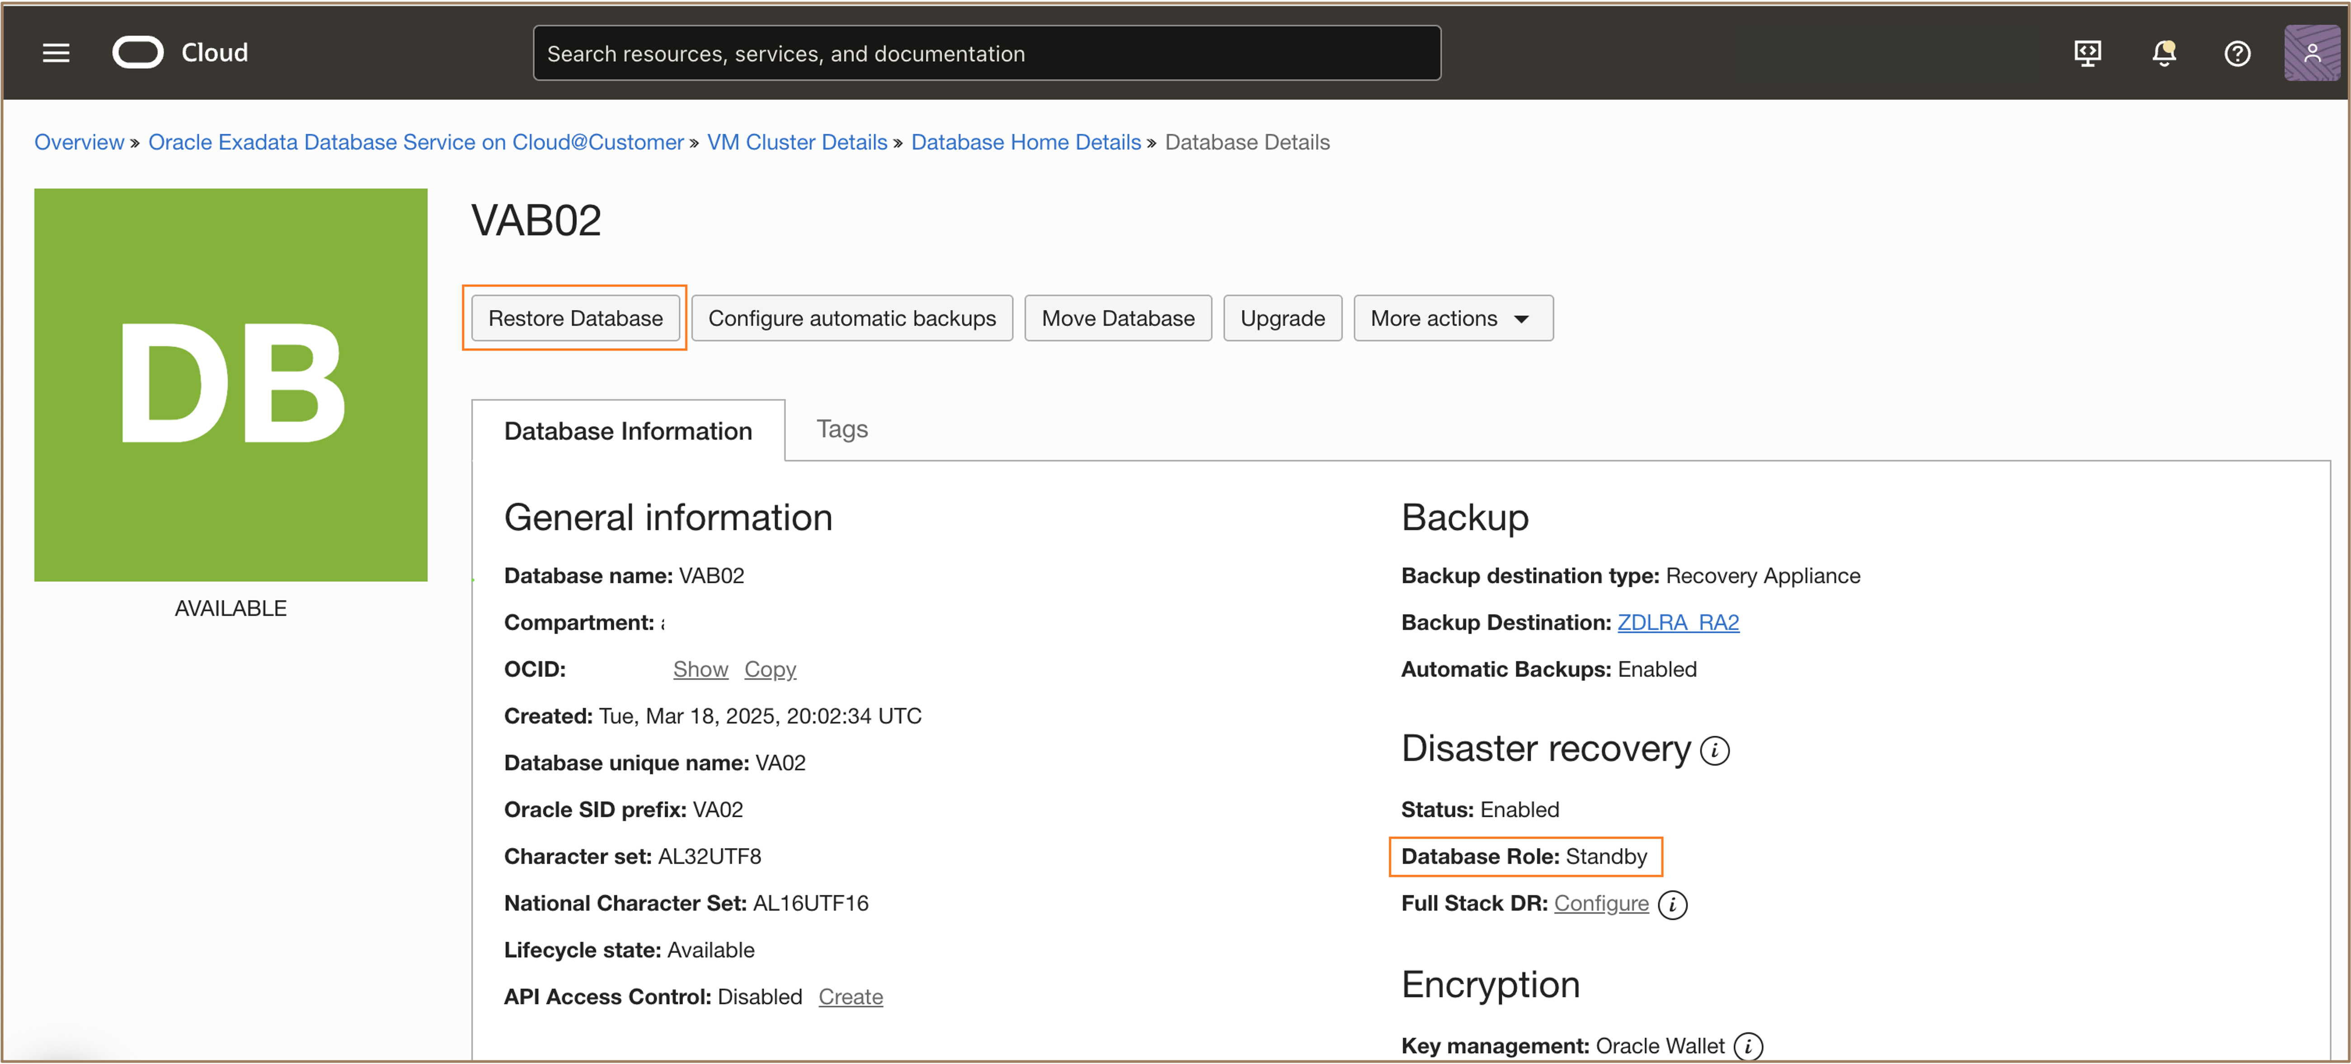Switch to the Tags tab
This screenshot has height=1064, width=2351.
(842, 429)
